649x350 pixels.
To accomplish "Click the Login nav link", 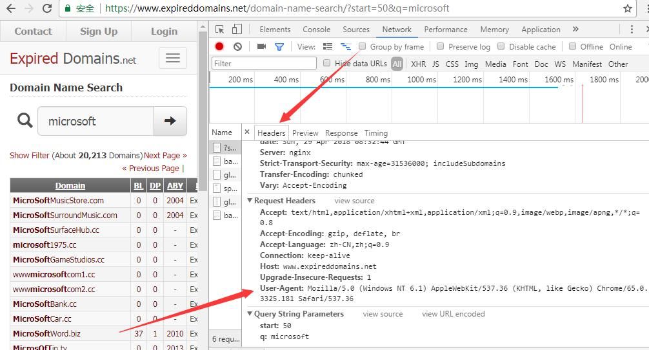I will 164,32.
